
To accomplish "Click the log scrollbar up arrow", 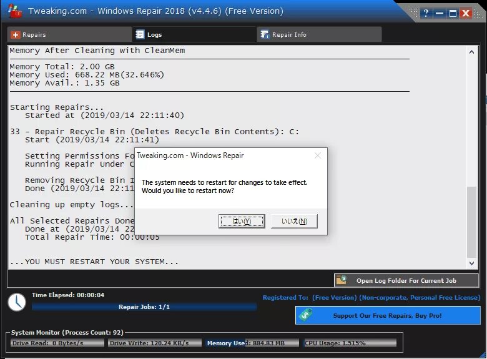I will 471,52.
